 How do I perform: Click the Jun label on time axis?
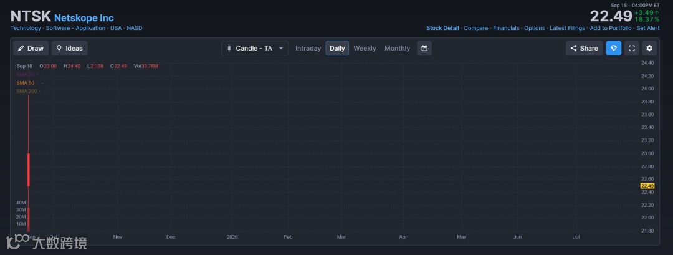pyautogui.click(x=518, y=237)
